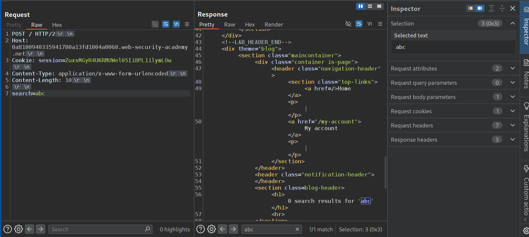The width and height of the screenshot is (529, 237).
Task: Clear the 'abc' Response search text
Action: (298, 229)
